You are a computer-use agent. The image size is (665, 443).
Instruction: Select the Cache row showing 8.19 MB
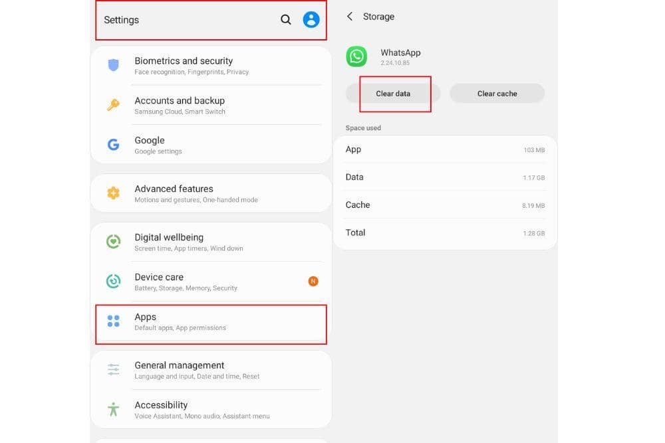(444, 205)
